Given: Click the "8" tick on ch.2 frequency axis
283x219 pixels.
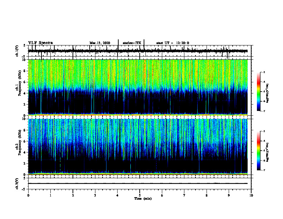Looking at the screenshot, I should (x=25, y=130).
